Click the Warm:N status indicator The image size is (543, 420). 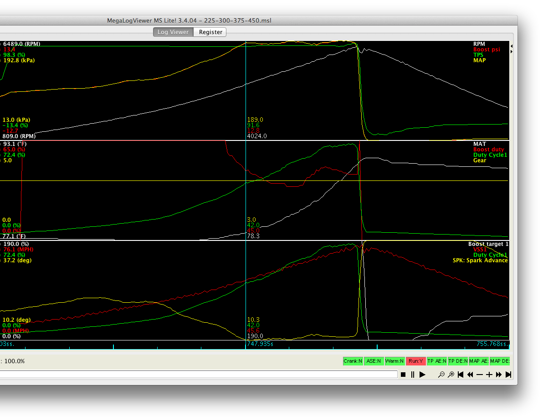tap(394, 361)
